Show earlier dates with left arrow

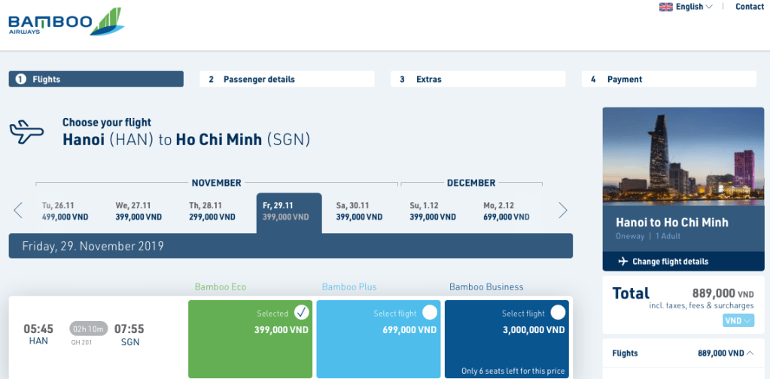coord(18,211)
